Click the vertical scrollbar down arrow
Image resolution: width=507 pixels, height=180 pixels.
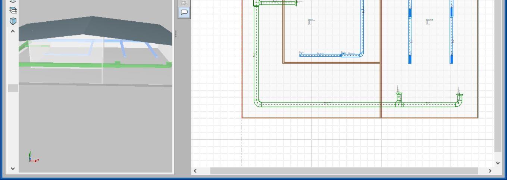pyautogui.click(x=498, y=163)
